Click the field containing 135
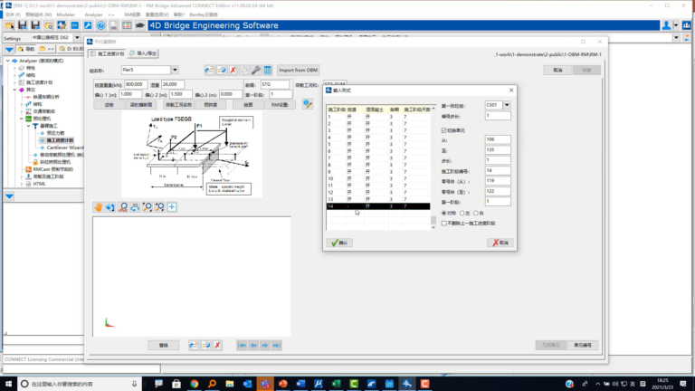This screenshot has width=695, height=391. (498, 150)
